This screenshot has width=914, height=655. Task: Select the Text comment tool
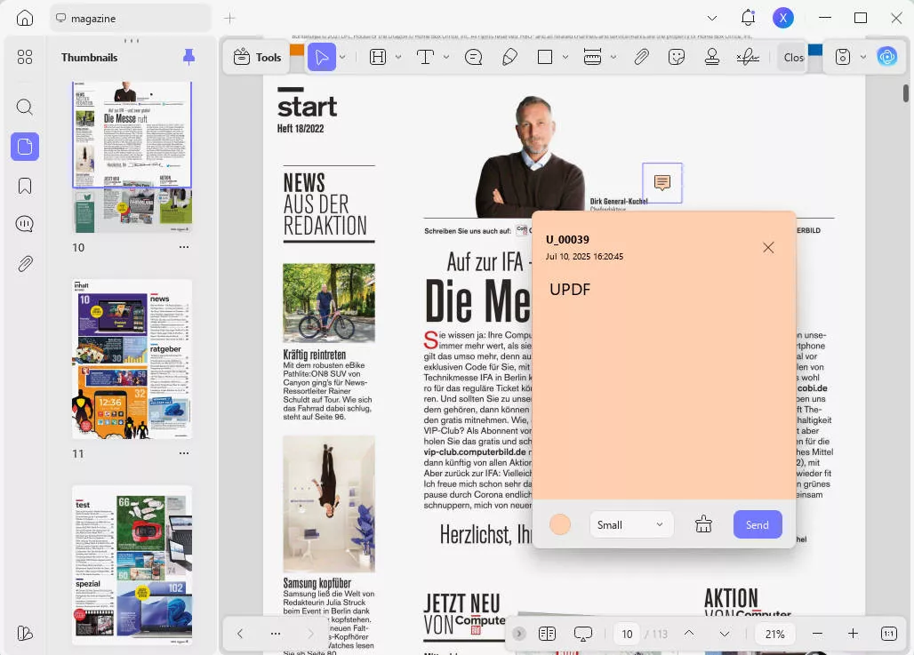point(424,57)
